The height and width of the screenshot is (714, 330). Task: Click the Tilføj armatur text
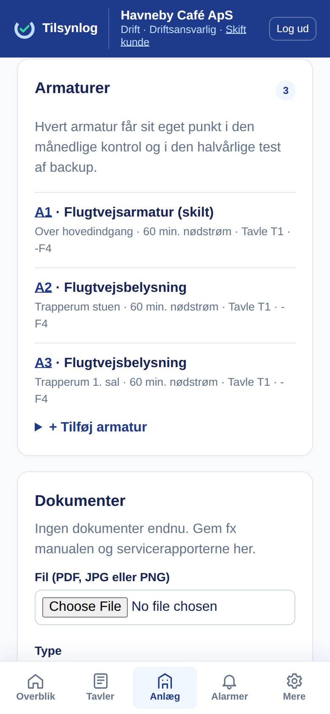98,427
